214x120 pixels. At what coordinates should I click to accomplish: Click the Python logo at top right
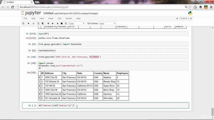coord(190,13)
